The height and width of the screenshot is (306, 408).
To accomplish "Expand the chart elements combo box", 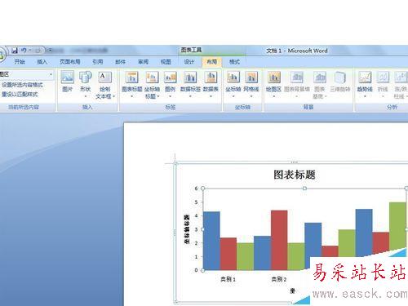I will coord(51,74).
